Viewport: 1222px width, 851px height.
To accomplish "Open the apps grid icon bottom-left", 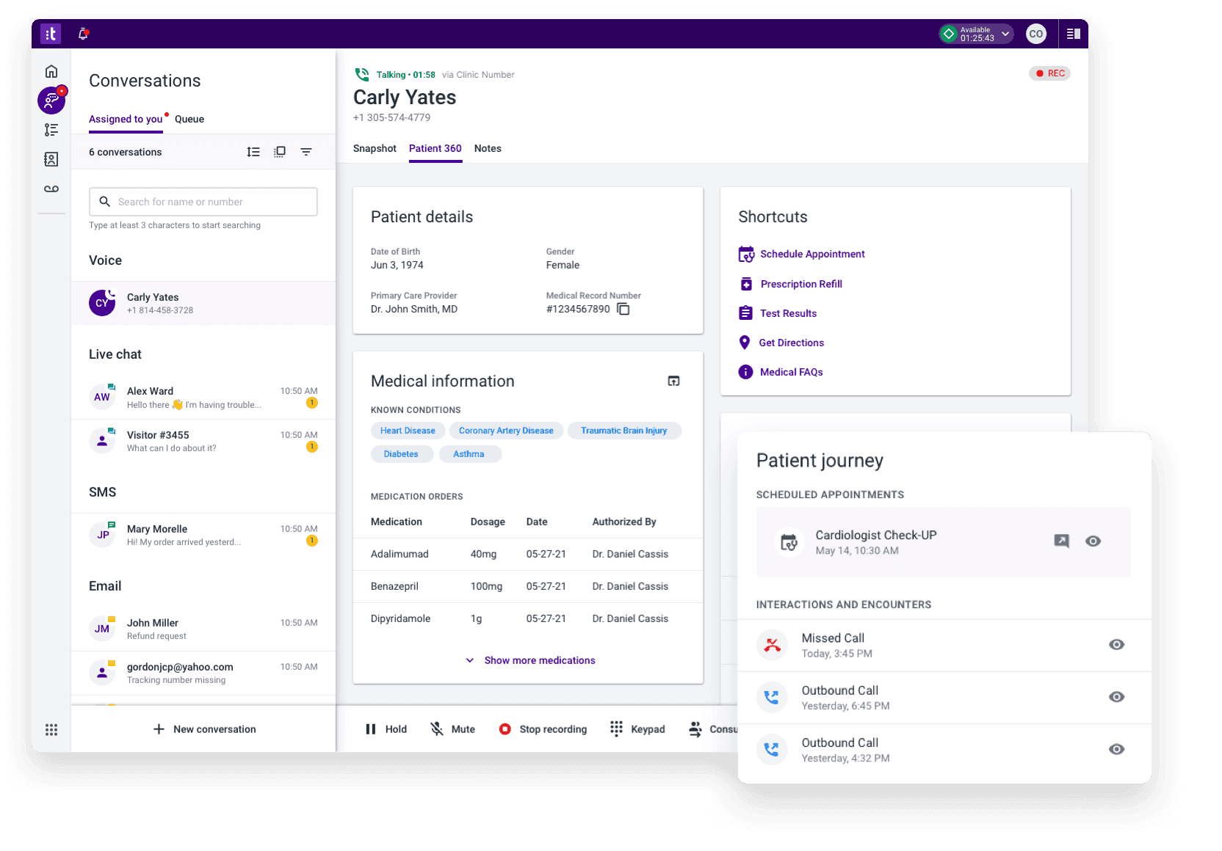I will click(x=51, y=729).
